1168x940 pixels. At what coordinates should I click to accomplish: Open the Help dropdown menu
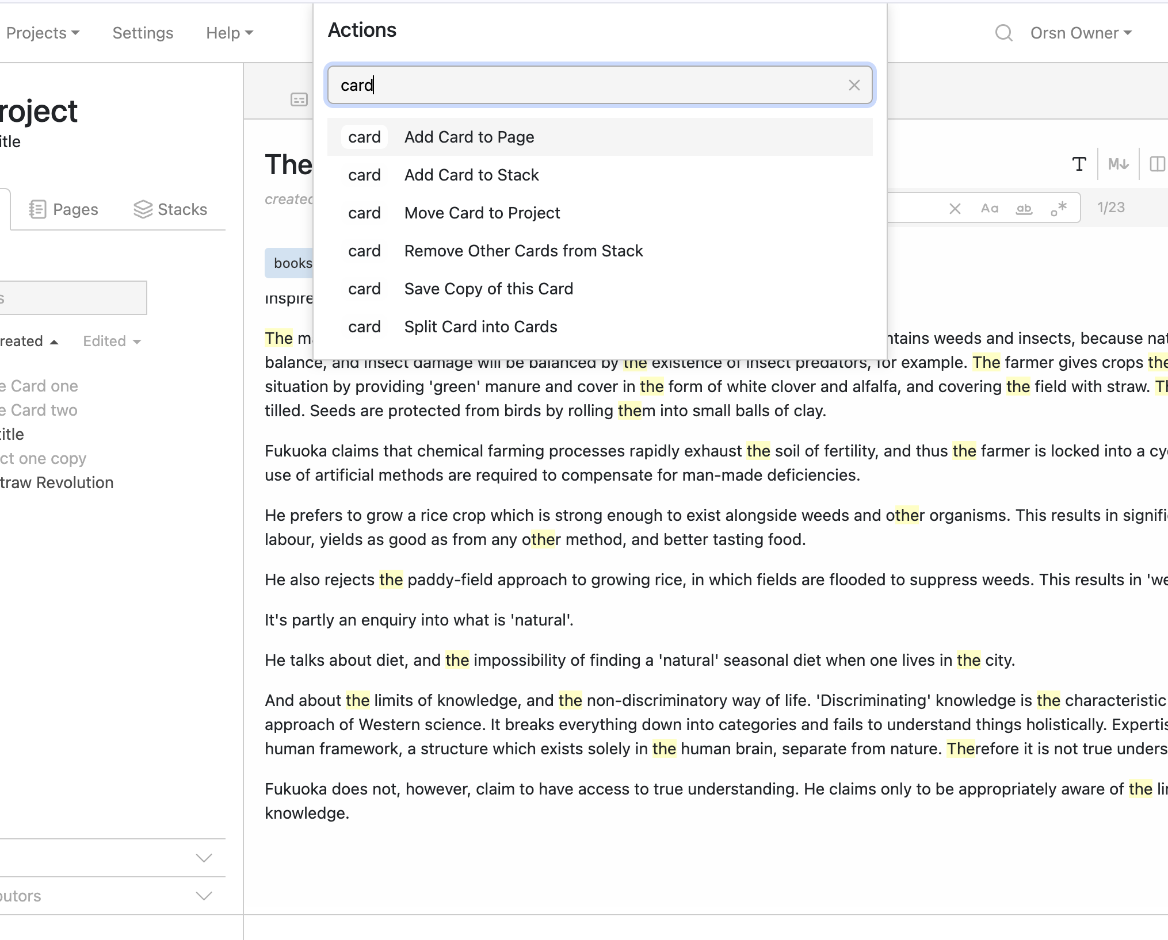(x=230, y=33)
